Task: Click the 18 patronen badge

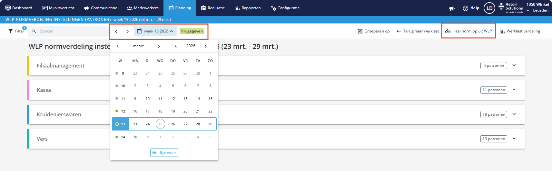Action: tap(494, 114)
